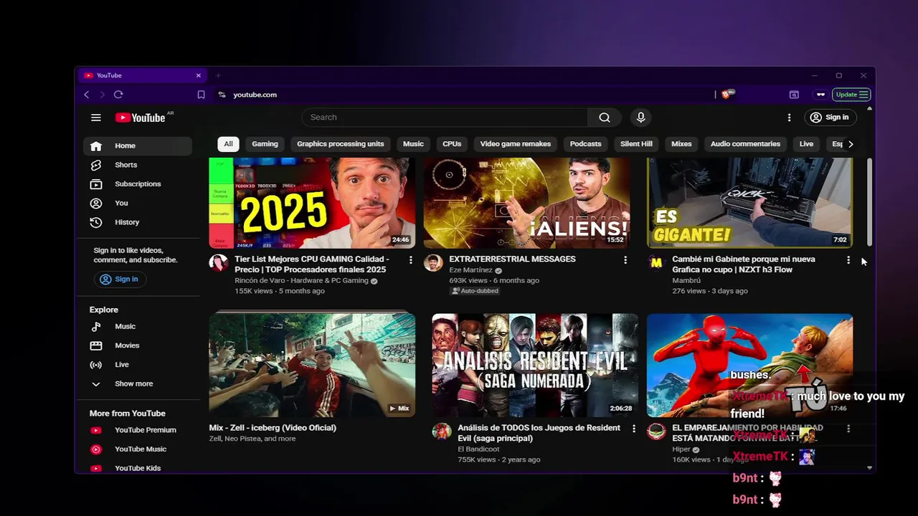Open Shorts in the sidebar
The width and height of the screenshot is (918, 516).
[x=138, y=165]
